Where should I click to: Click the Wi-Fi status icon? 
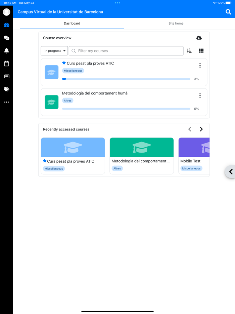[215, 3]
